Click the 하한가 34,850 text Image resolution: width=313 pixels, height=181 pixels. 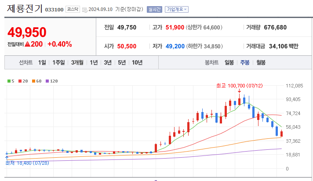204,46
